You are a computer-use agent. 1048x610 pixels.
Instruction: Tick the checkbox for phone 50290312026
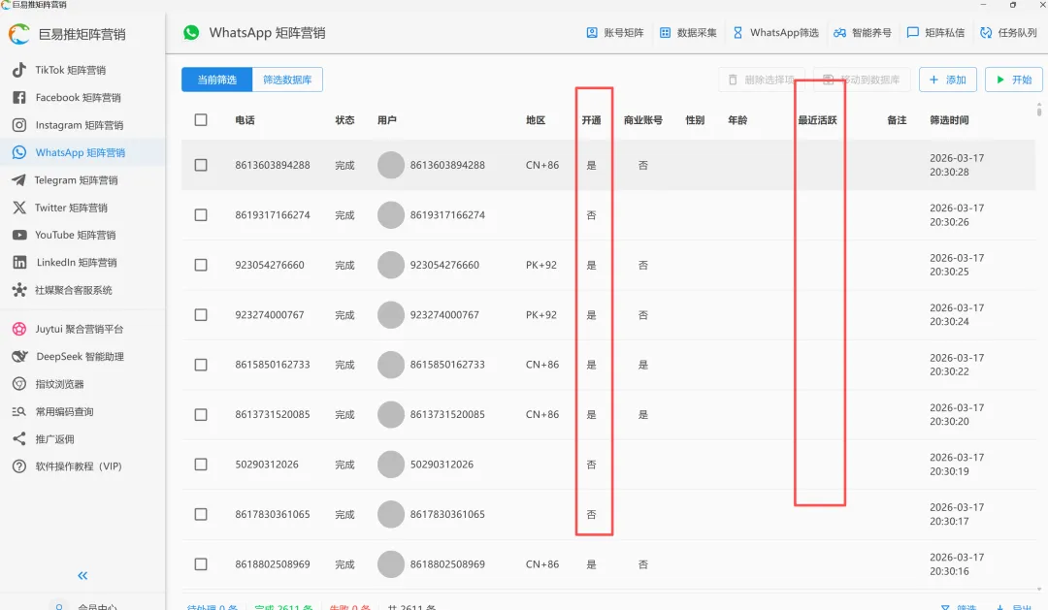(x=201, y=465)
